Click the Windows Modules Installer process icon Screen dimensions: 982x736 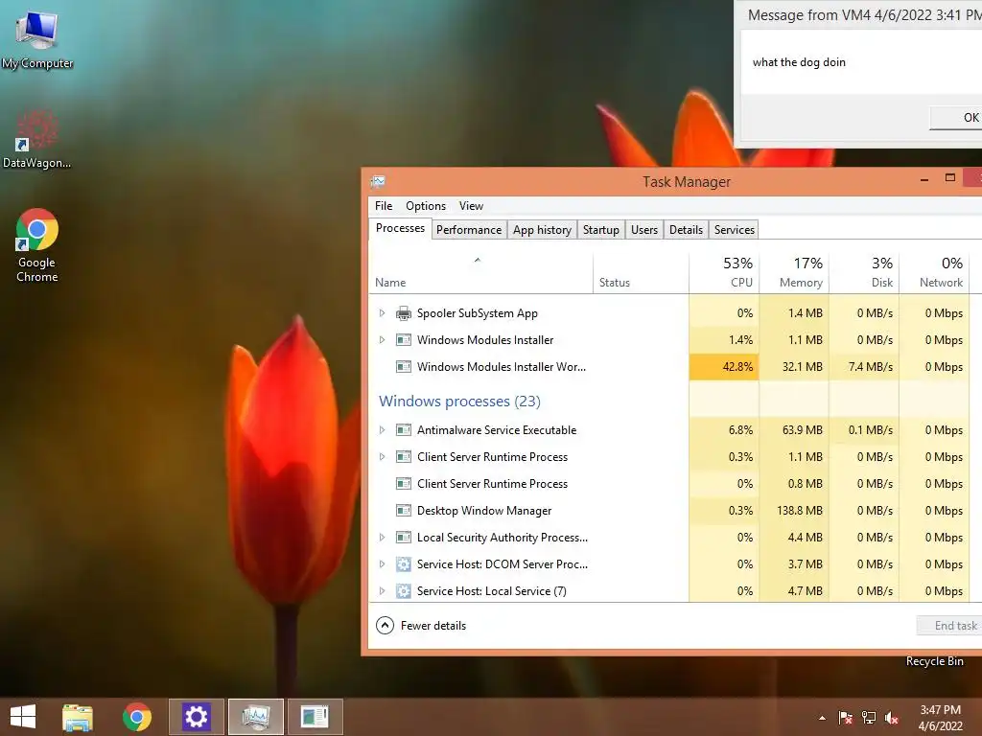404,340
